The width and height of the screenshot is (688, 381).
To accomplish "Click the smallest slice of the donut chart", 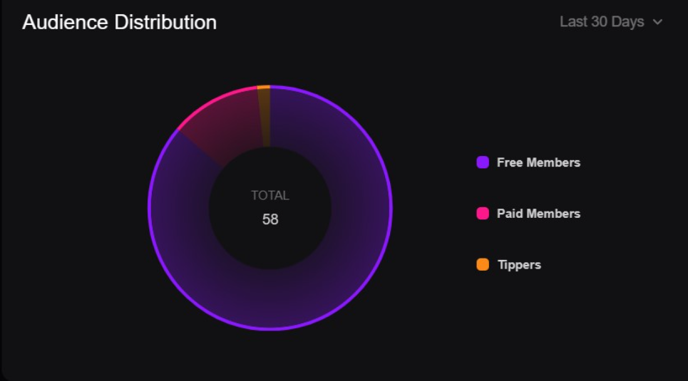I will [265, 114].
